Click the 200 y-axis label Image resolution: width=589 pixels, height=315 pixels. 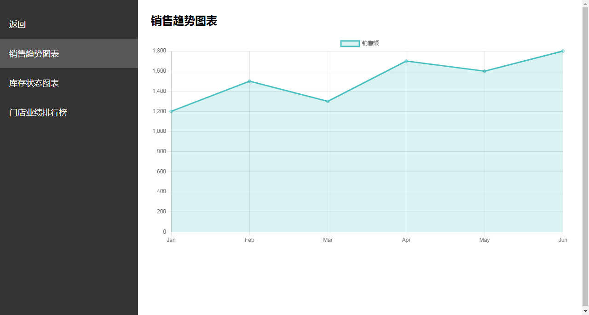pos(162,212)
